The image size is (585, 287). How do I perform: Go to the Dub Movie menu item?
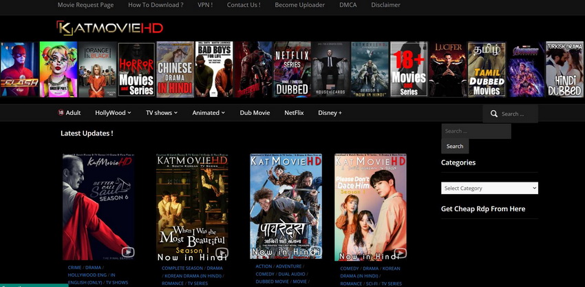click(x=255, y=113)
